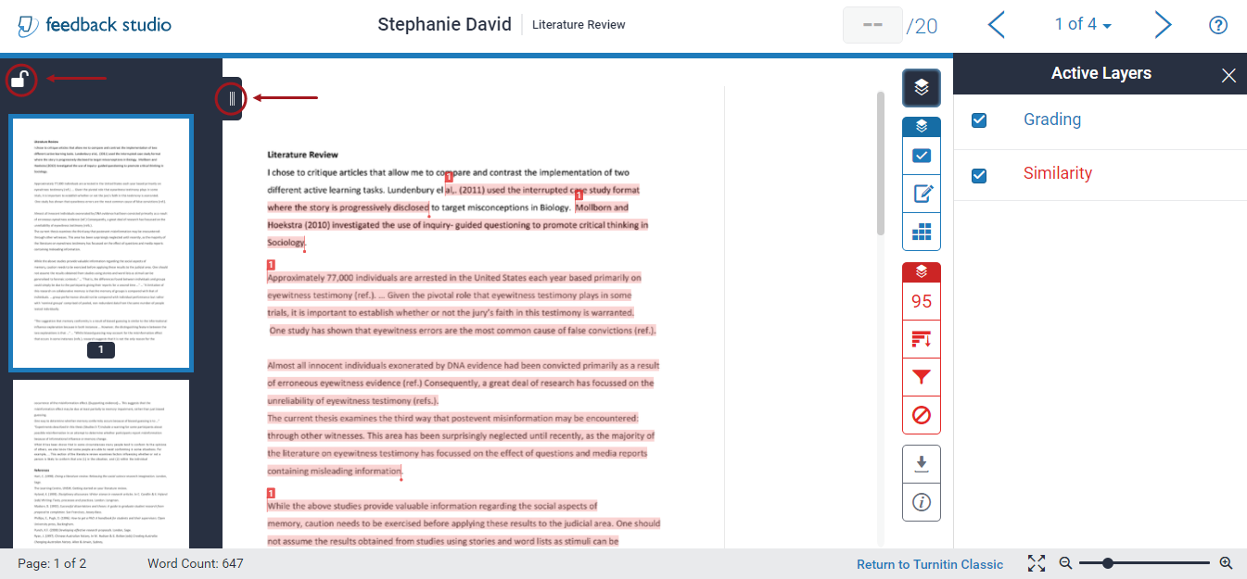Click the download icon
This screenshot has height=579, width=1247.
click(922, 464)
